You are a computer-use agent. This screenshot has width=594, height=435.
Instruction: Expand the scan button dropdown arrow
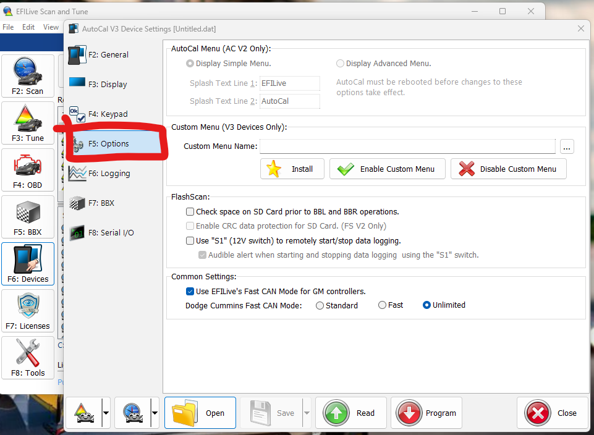point(155,413)
